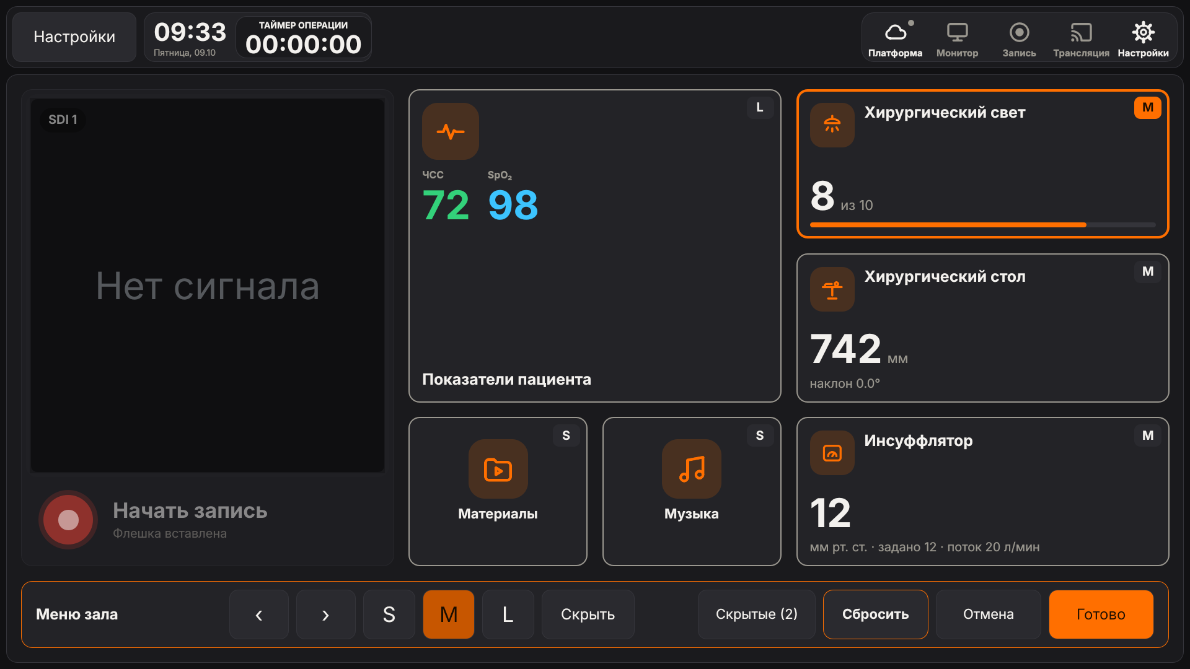Confirm with the Готово button
The image size is (1190, 669).
point(1101,614)
